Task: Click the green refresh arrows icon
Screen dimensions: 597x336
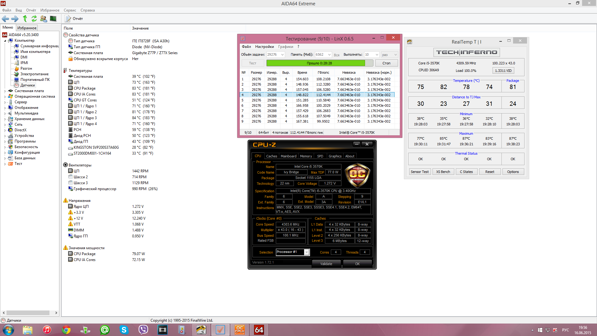Action: coord(34,19)
